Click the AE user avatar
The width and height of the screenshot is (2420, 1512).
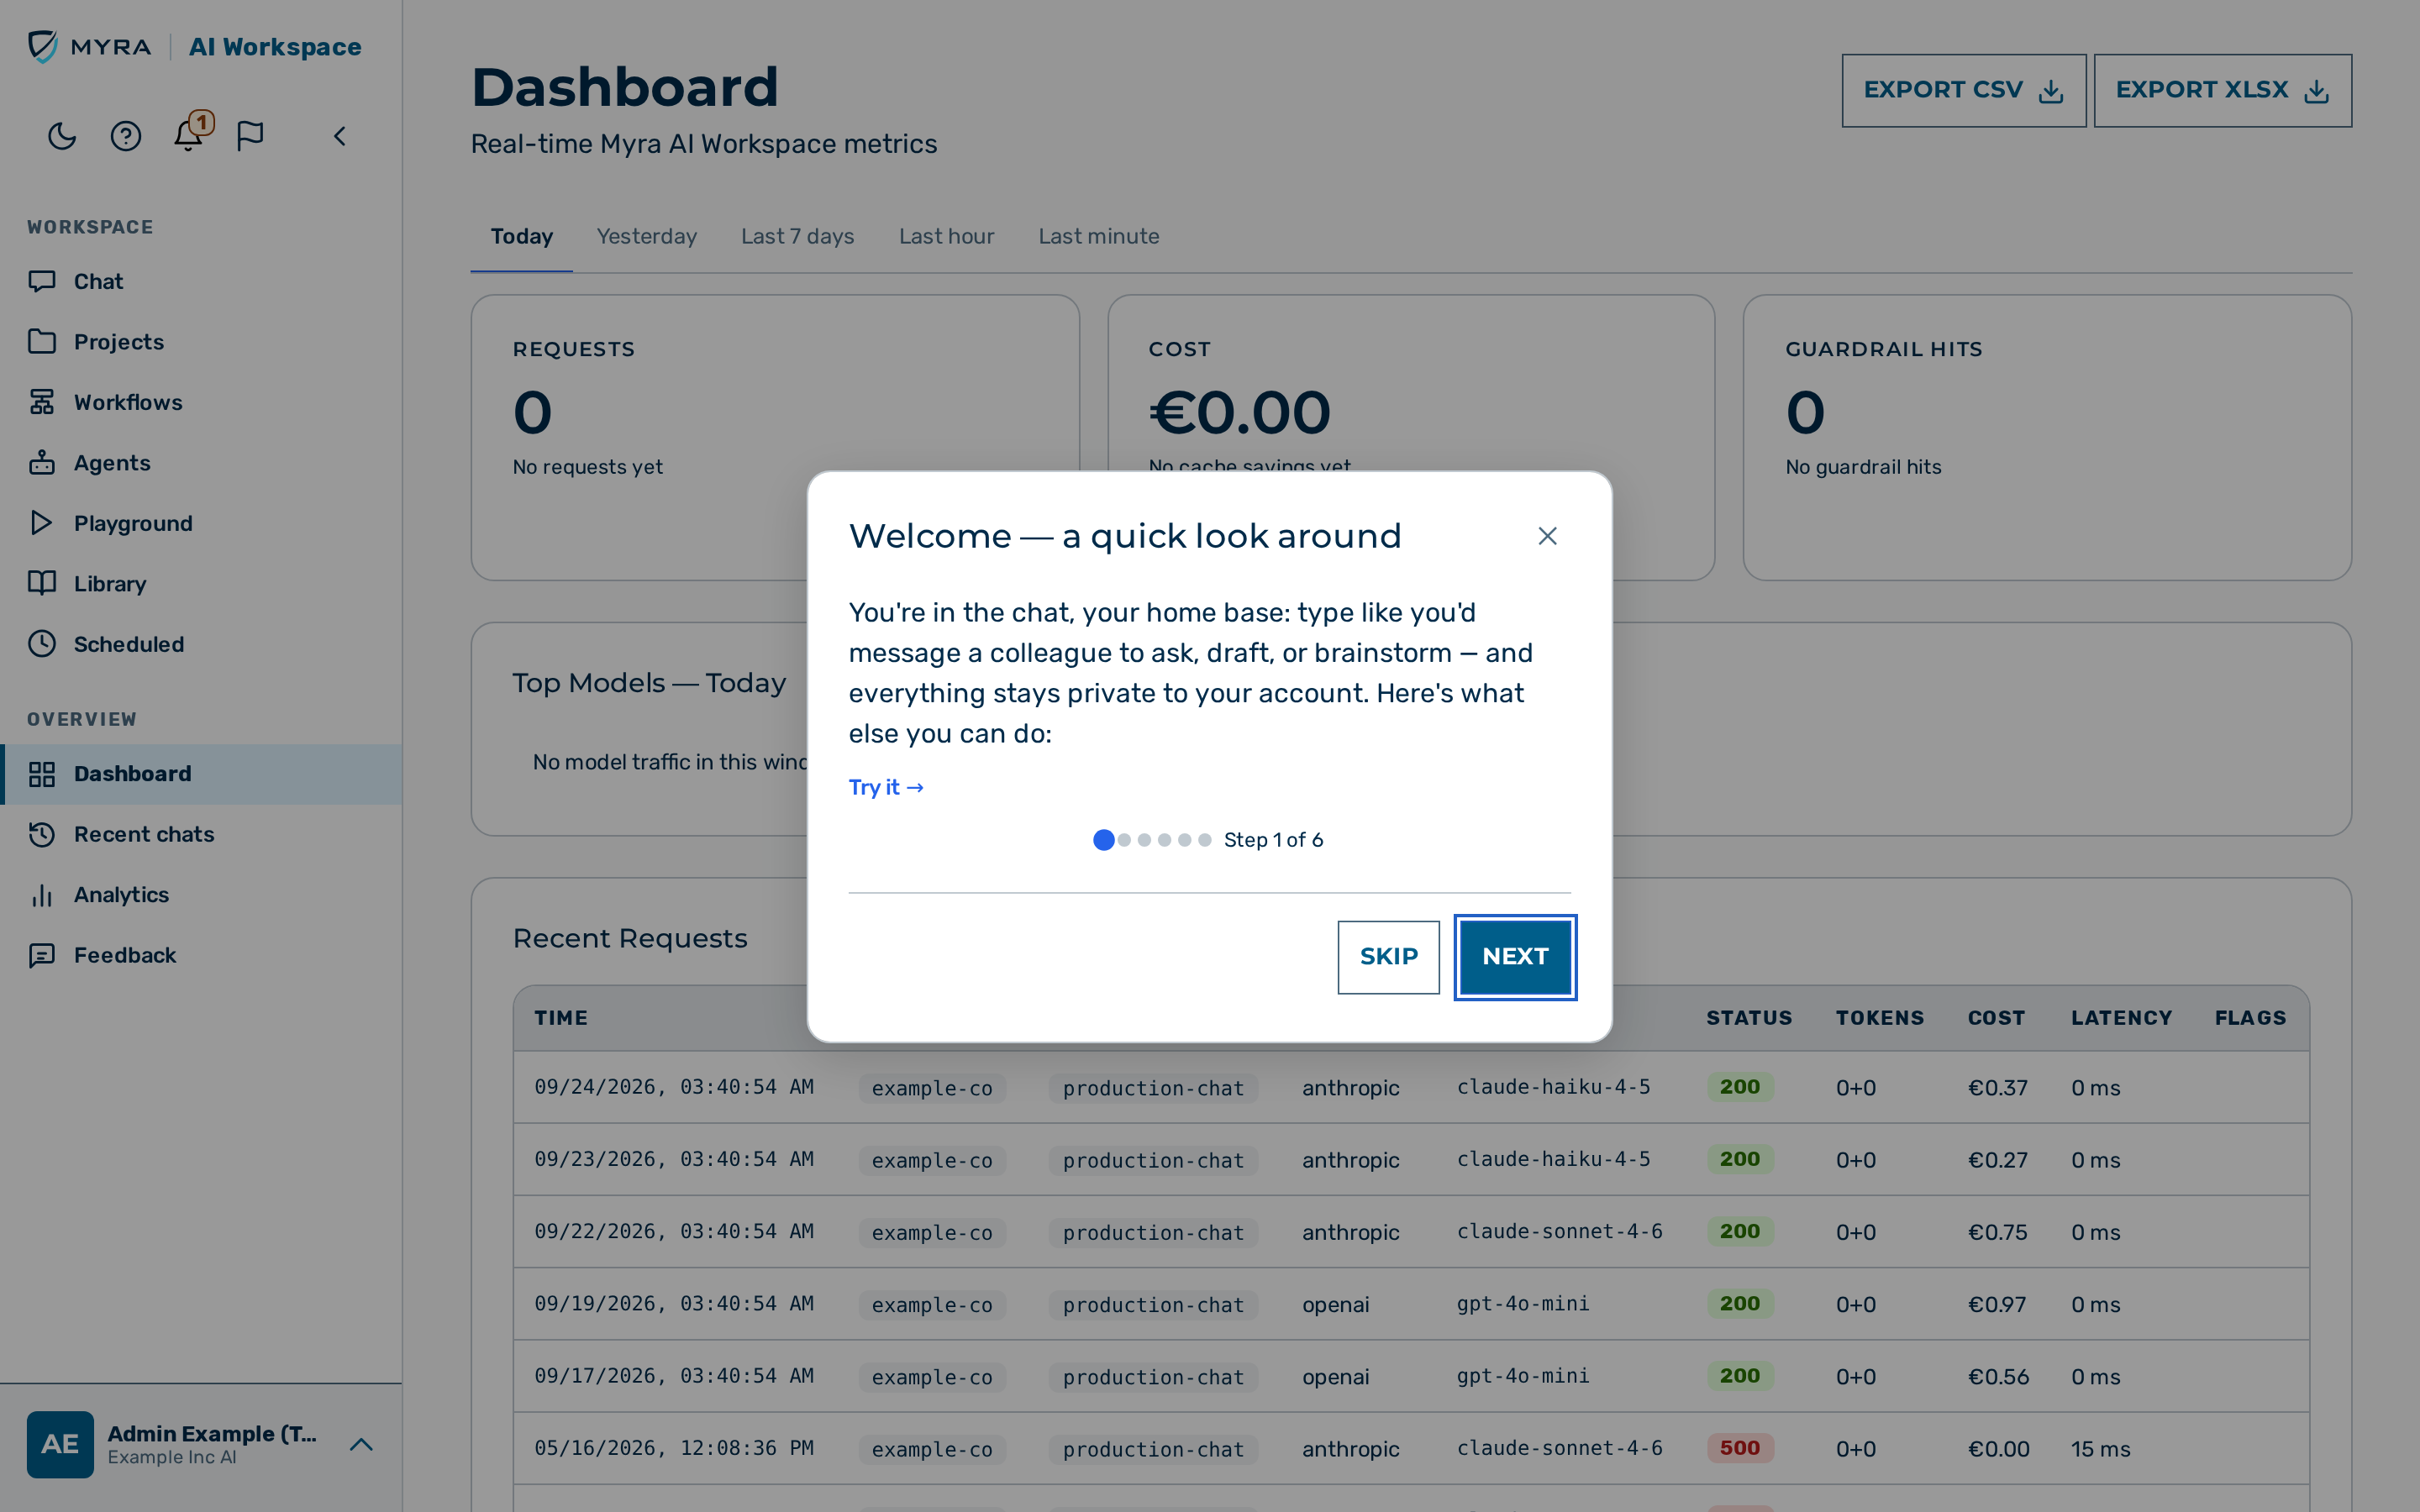click(x=60, y=1444)
